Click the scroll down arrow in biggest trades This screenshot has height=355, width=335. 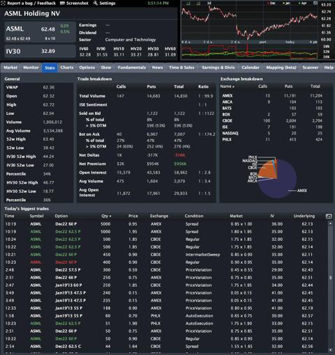point(330,350)
